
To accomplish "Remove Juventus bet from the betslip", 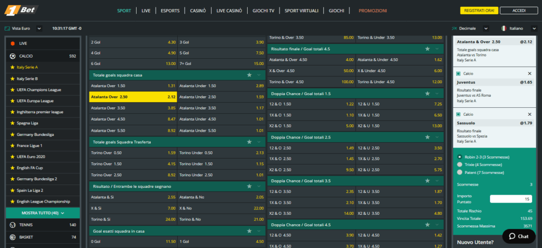I will pos(529,74).
